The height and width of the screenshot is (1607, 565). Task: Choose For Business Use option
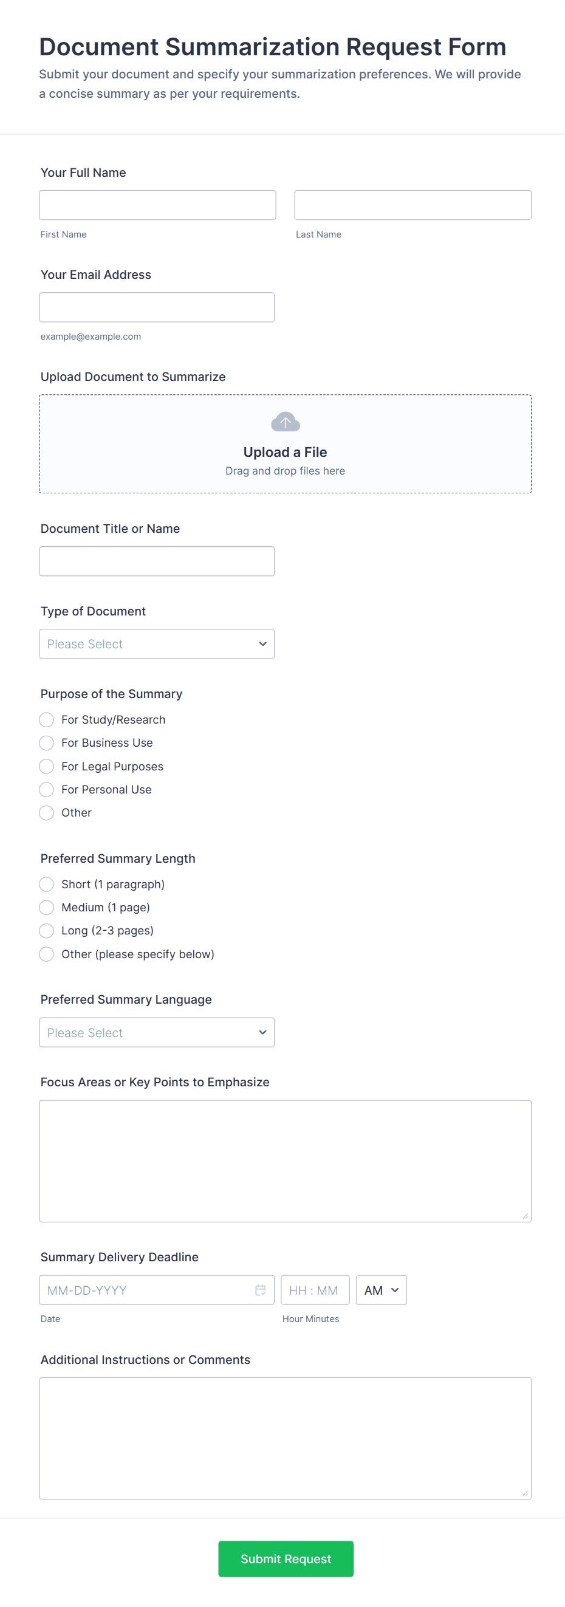tap(47, 743)
